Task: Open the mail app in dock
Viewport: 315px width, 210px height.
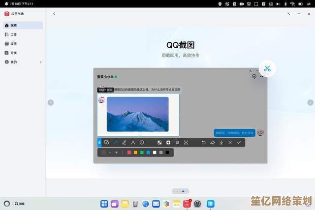Action: [x=156, y=204]
